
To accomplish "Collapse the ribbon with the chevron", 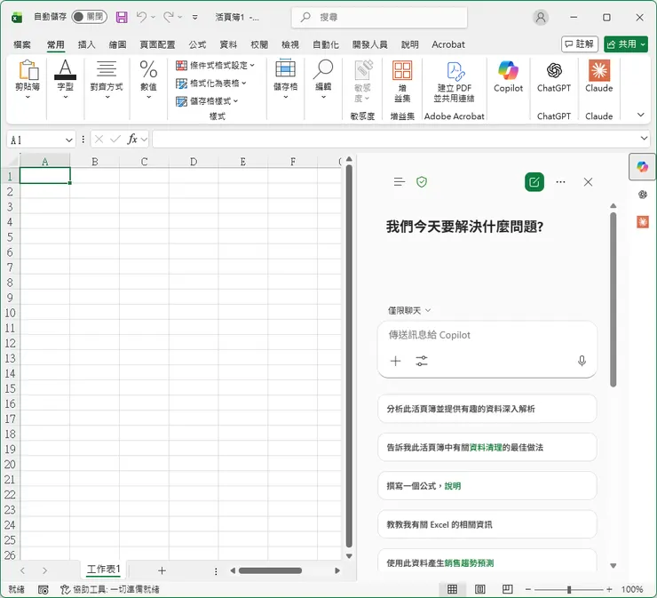I will pyautogui.click(x=641, y=115).
